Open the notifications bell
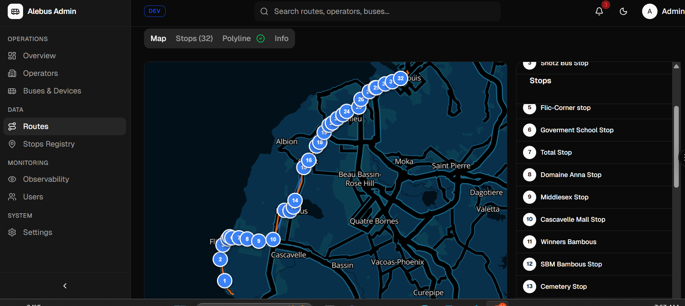Image resolution: width=685 pixels, height=306 pixels. 599,11
